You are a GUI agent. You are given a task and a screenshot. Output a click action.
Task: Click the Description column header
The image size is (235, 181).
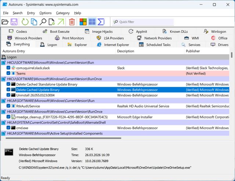point(126,51)
